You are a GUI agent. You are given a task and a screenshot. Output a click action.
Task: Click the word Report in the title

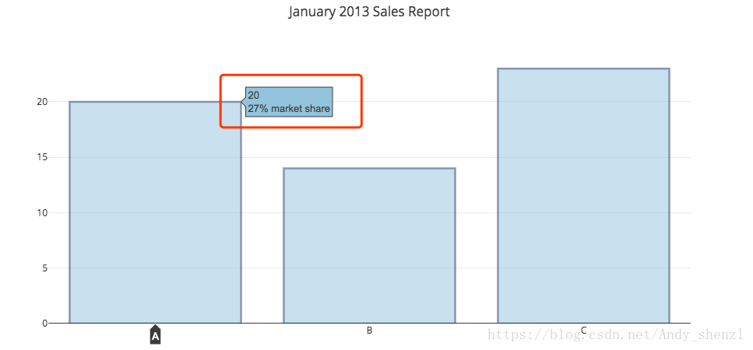(x=429, y=12)
